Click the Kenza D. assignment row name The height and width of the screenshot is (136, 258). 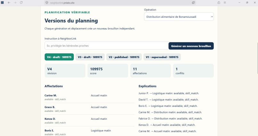click(50, 119)
